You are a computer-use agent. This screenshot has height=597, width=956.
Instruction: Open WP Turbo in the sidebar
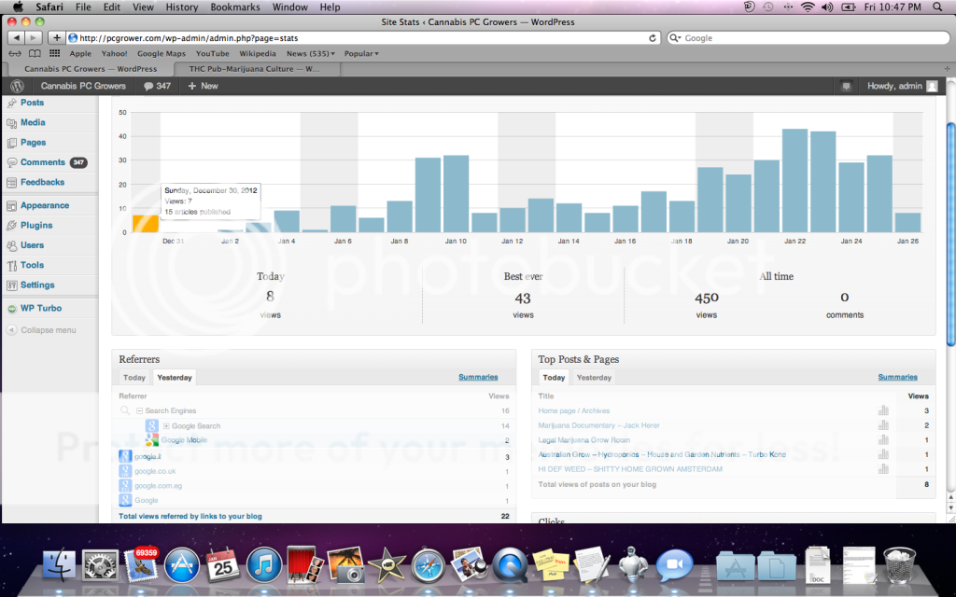click(41, 308)
